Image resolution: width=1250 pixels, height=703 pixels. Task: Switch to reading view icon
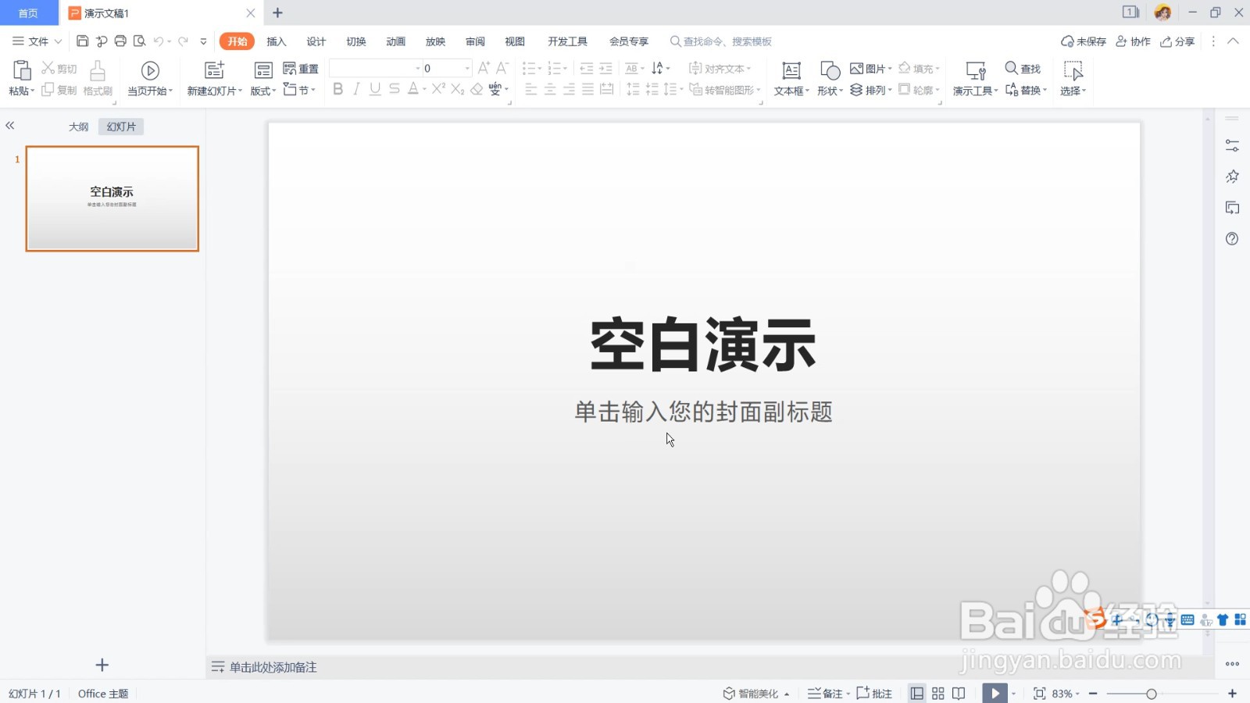click(959, 694)
